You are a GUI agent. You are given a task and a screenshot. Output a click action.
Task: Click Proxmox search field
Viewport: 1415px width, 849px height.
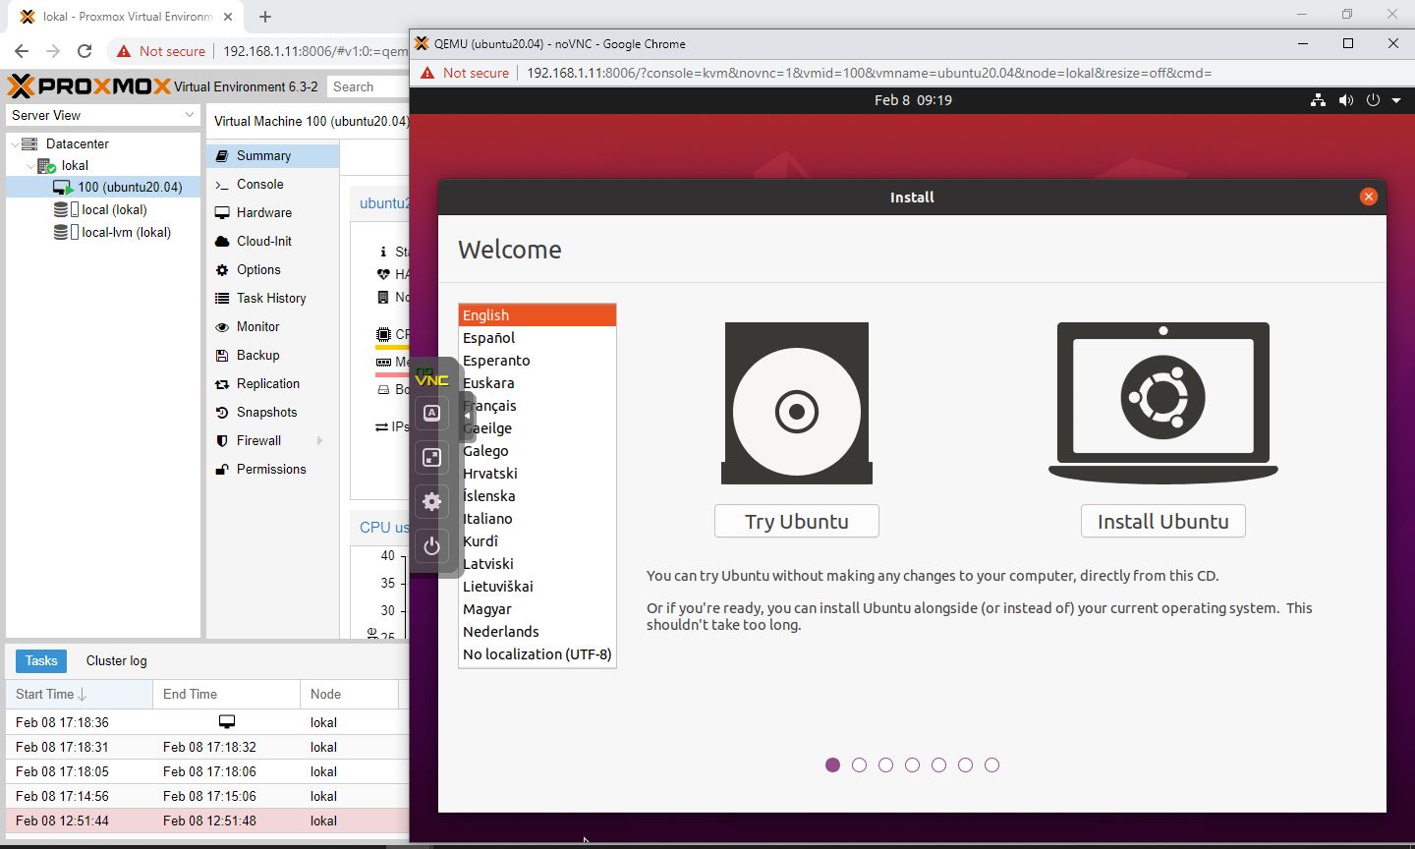pyautogui.click(x=368, y=86)
